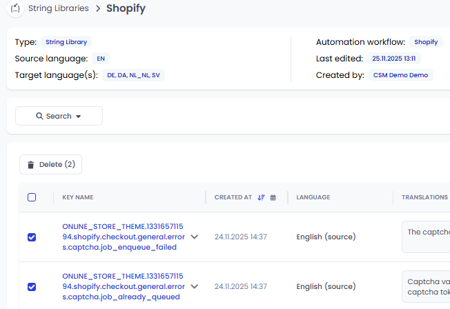Toggle the select-all checkbox in table header
Viewport: 450px width, 309px height.
coord(32,197)
